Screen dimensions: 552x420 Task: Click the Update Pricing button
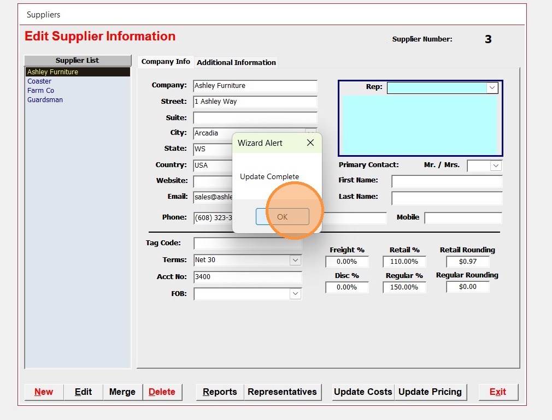(x=430, y=392)
